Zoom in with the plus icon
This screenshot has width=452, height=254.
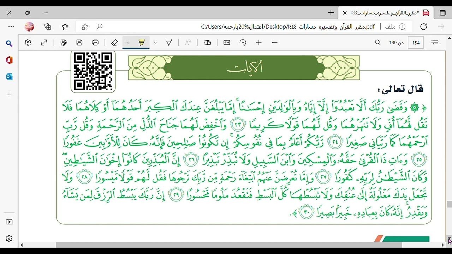(259, 42)
